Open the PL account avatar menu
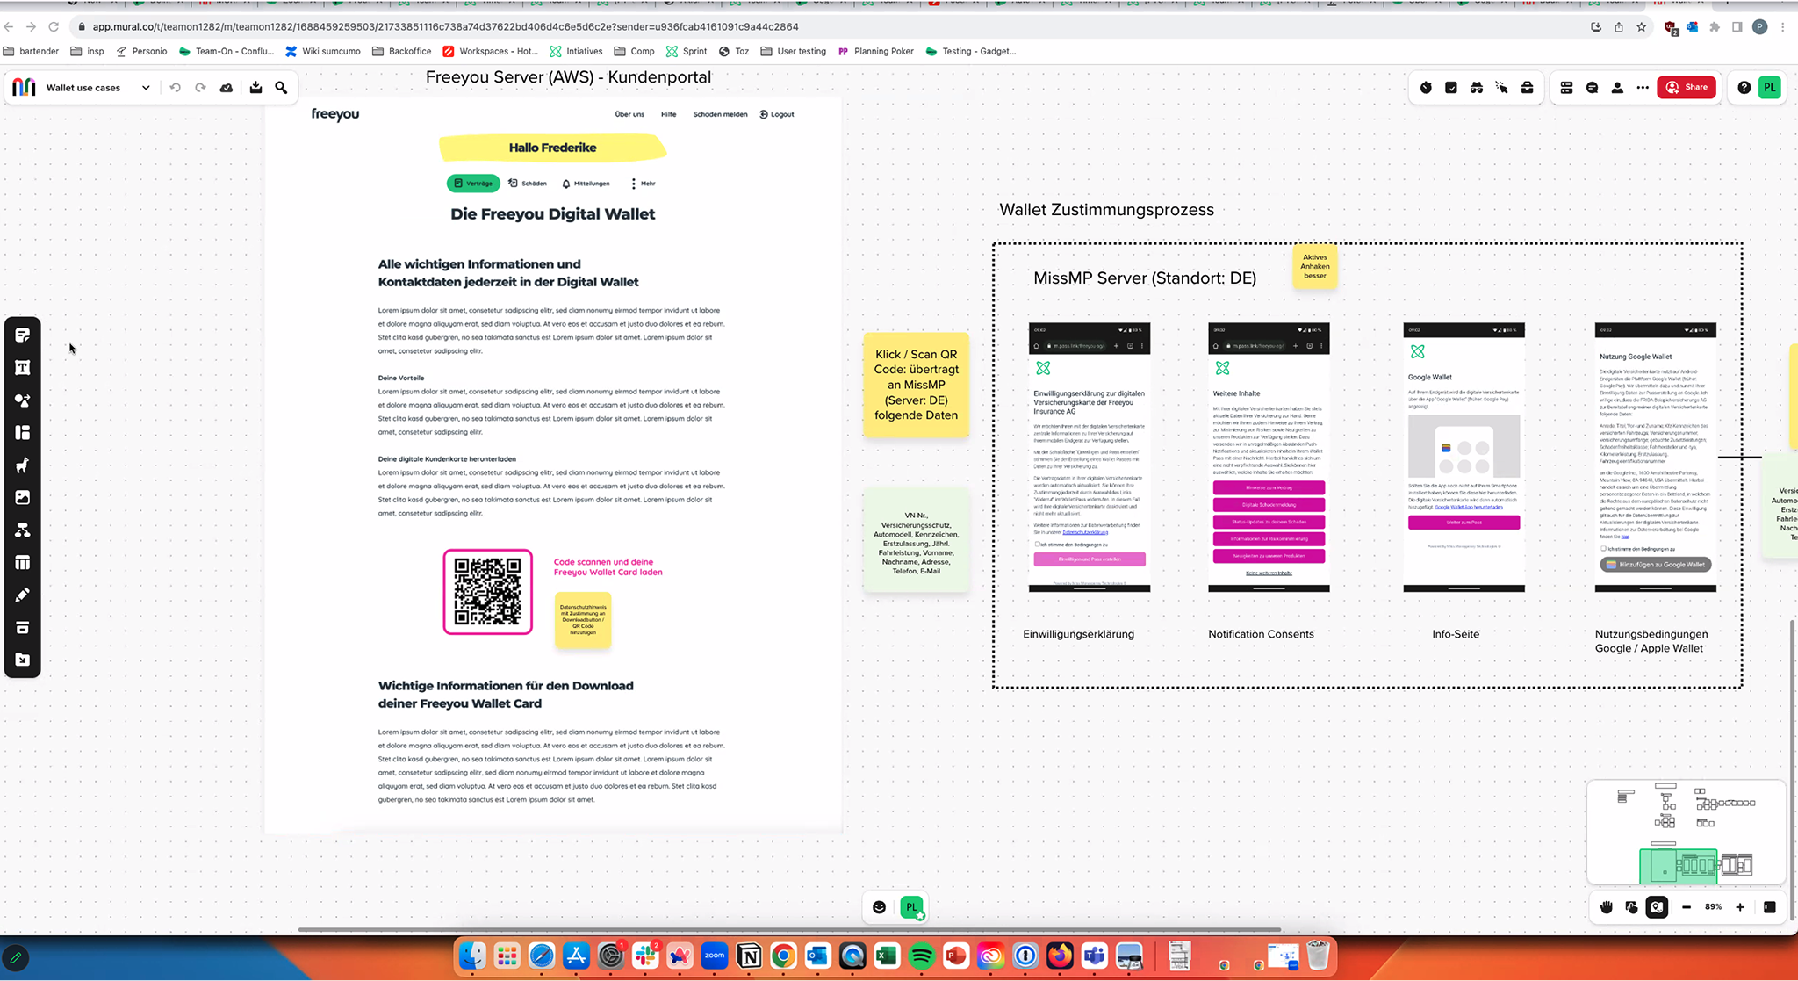 tap(1769, 88)
